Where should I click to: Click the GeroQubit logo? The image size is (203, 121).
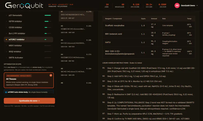(24, 6)
